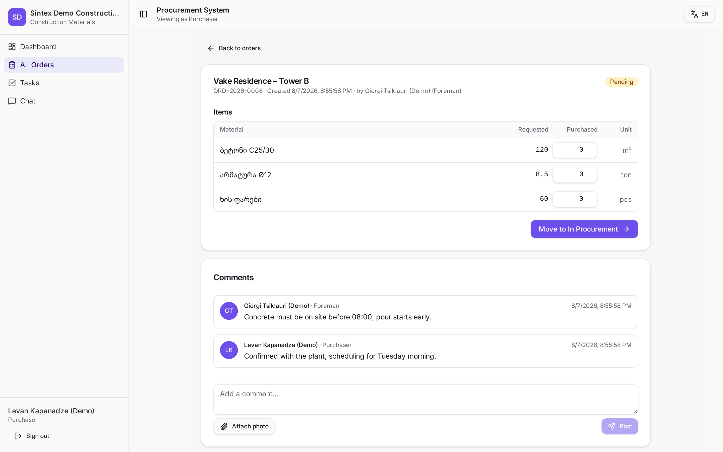Image resolution: width=723 pixels, height=452 pixels.
Task: Click the All Orders clipboard icon
Action: click(12, 65)
